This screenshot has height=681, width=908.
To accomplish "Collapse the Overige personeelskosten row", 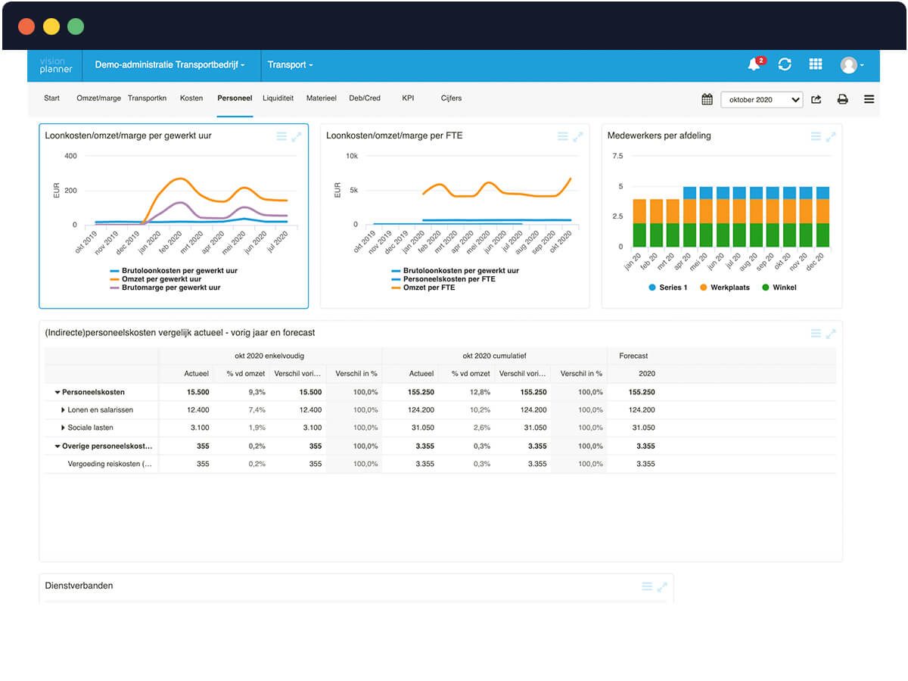I will 58,446.
